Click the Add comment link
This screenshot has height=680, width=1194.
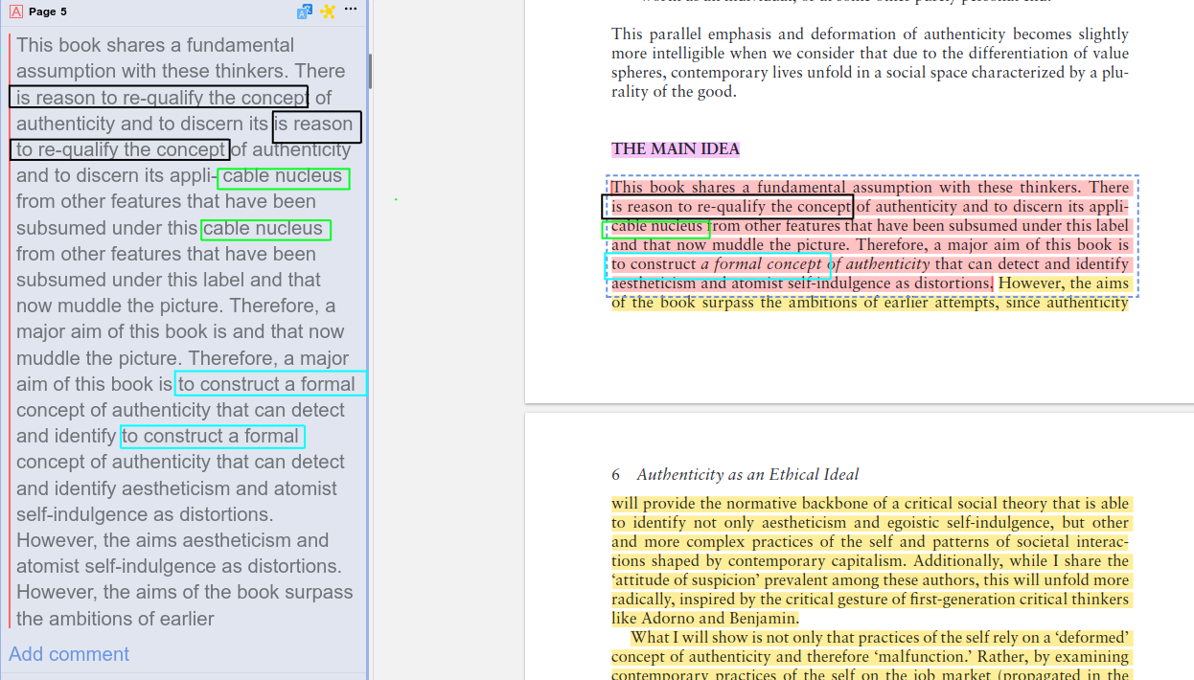point(69,654)
